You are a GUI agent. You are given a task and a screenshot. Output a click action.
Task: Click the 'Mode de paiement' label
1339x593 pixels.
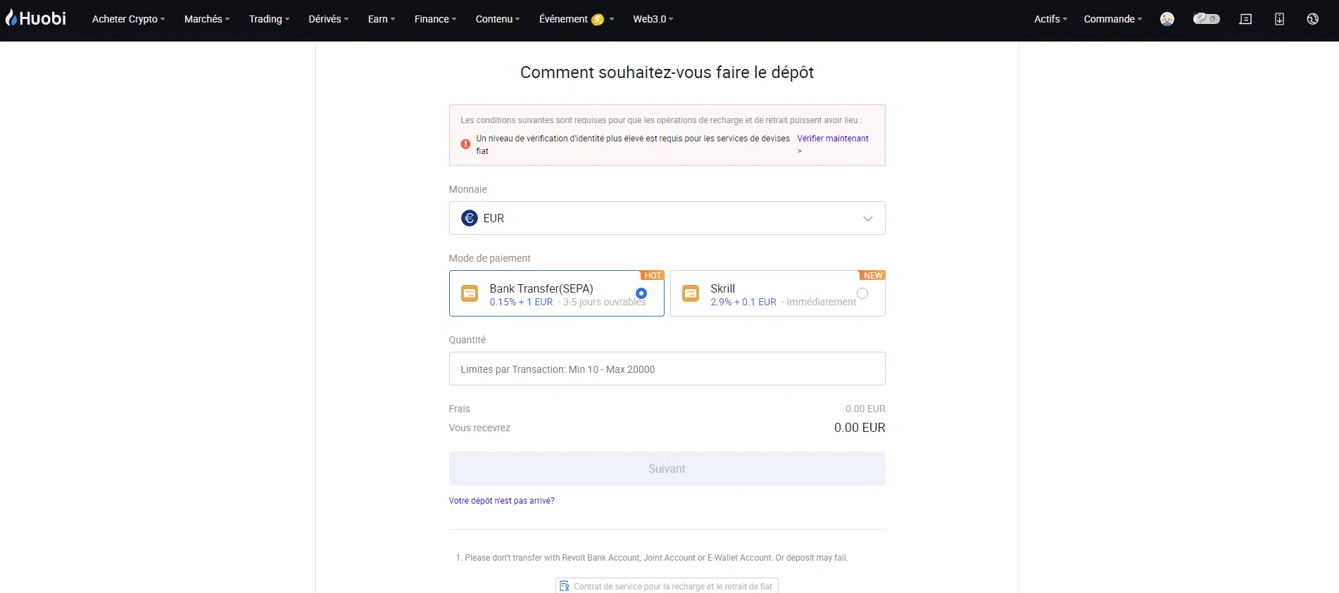tap(489, 258)
